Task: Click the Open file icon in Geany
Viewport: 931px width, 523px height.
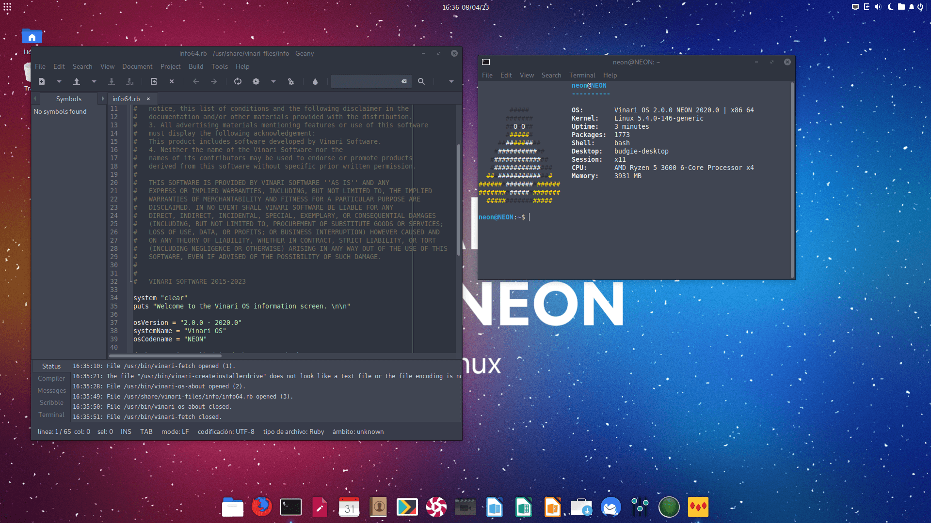Action: click(76, 81)
